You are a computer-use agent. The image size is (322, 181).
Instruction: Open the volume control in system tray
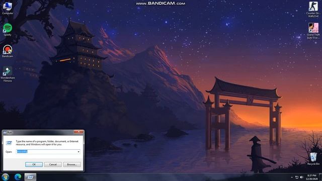pyautogui.click(x=301, y=177)
